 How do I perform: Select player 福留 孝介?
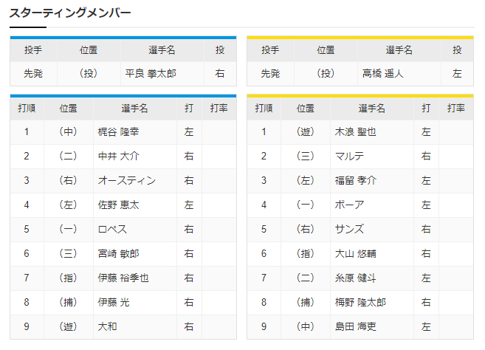tap(355, 180)
